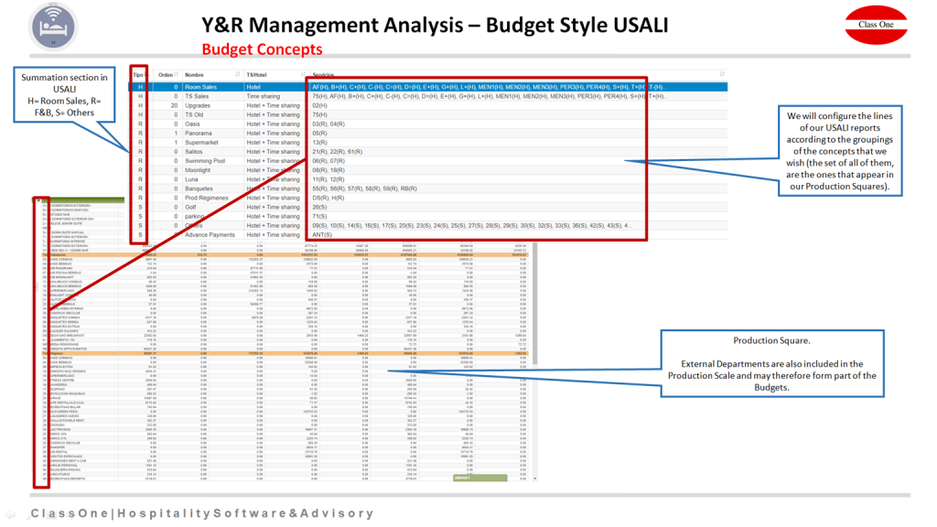Click the Orden value 20 in the Upgrades row
This screenshot has height=527, width=937.
point(175,106)
